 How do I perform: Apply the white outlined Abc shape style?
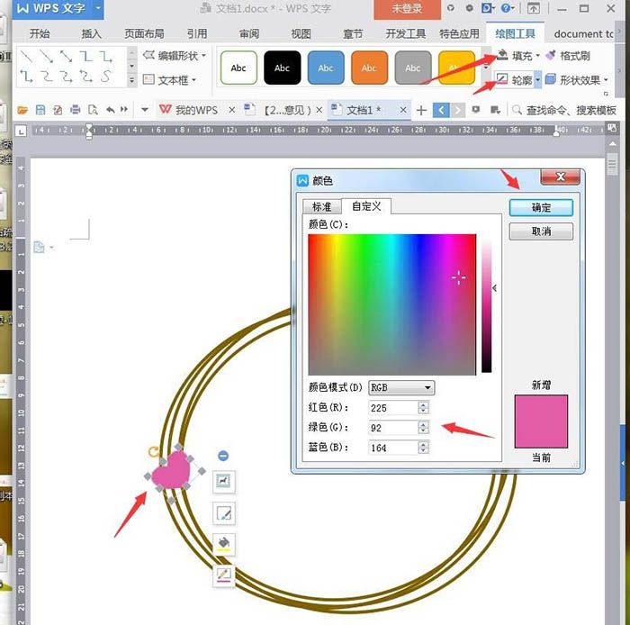(238, 68)
